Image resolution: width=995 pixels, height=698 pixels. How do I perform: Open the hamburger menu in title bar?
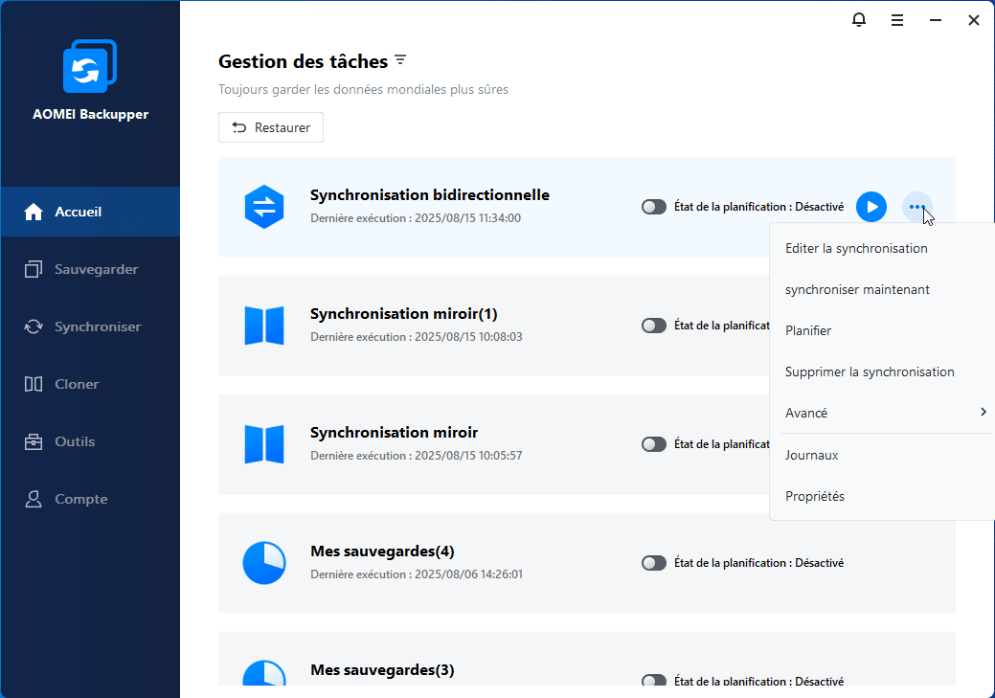pos(897,20)
